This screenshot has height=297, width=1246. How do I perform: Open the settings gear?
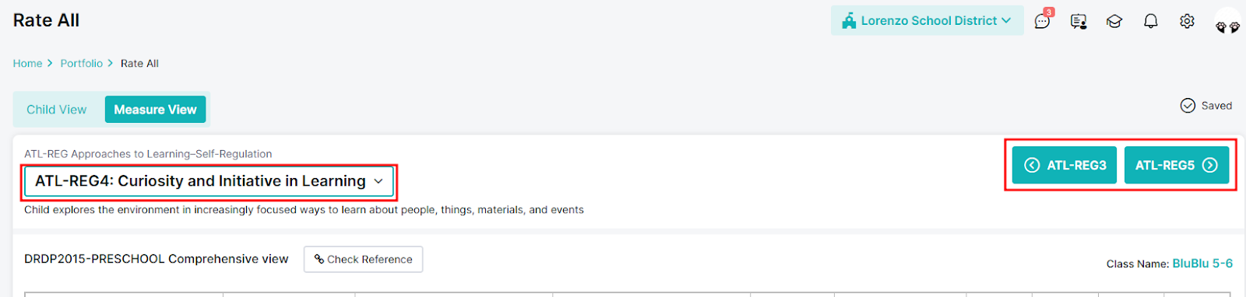[x=1187, y=21]
